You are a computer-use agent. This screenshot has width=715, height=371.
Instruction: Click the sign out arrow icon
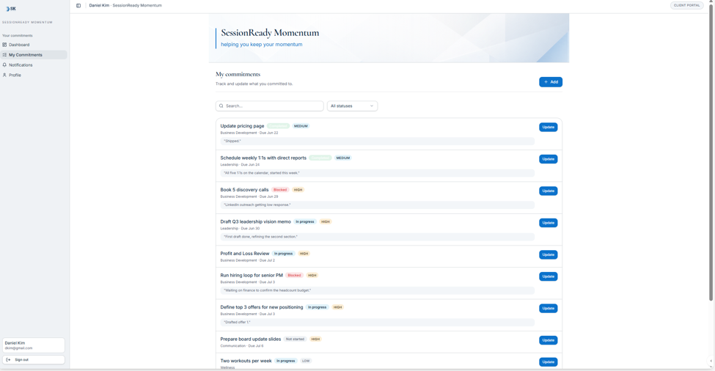click(x=8, y=359)
